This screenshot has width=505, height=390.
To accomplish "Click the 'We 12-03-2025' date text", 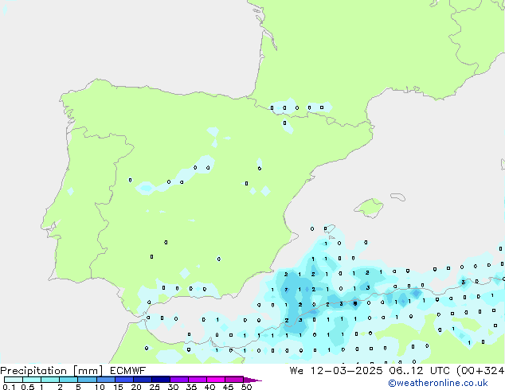I will [336, 371].
